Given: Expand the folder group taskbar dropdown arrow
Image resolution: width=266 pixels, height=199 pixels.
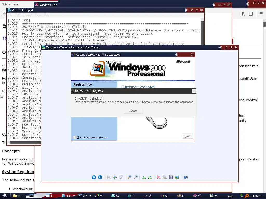Looking at the screenshot, I should [25, 196].
